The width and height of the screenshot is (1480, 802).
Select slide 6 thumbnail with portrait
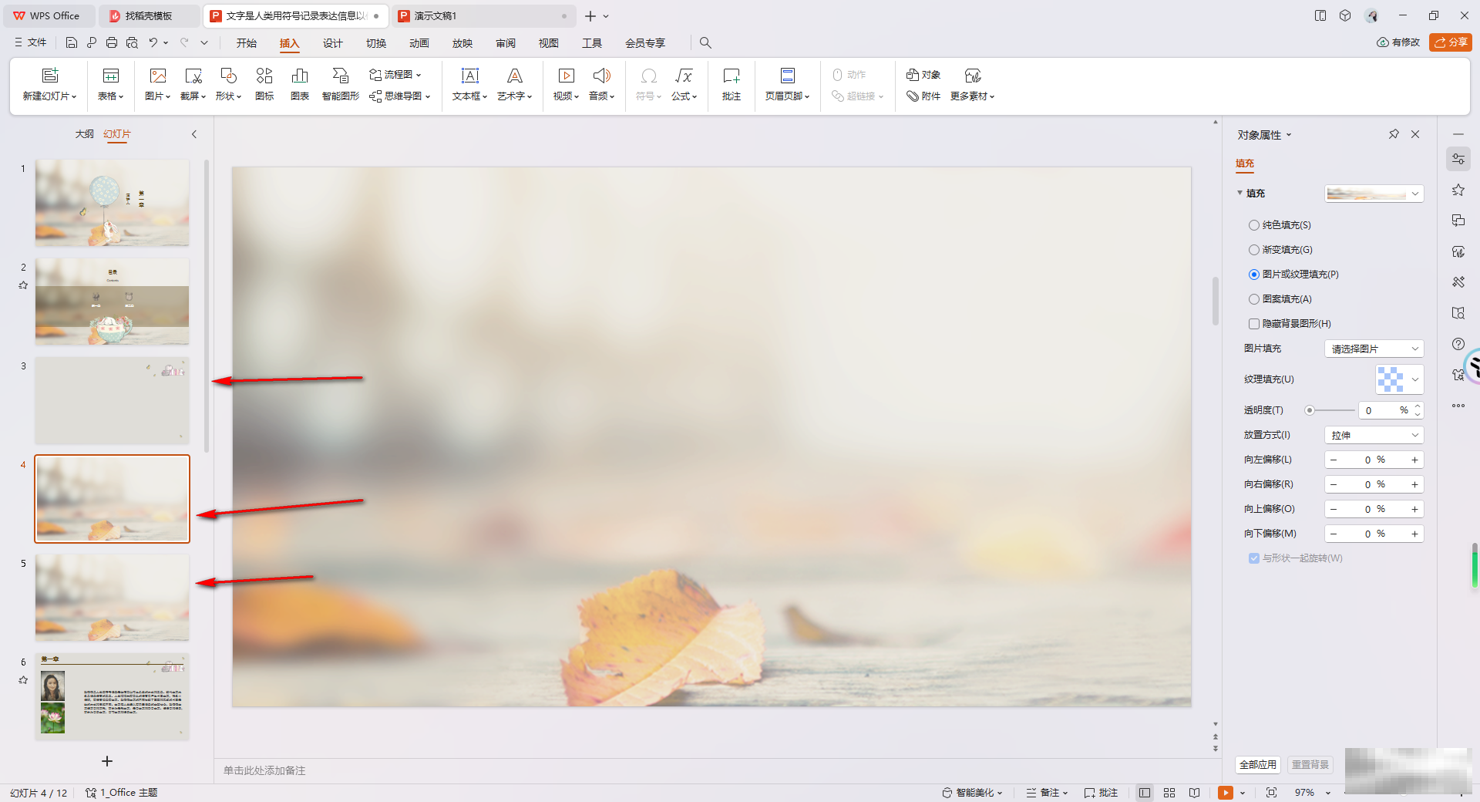coord(112,696)
